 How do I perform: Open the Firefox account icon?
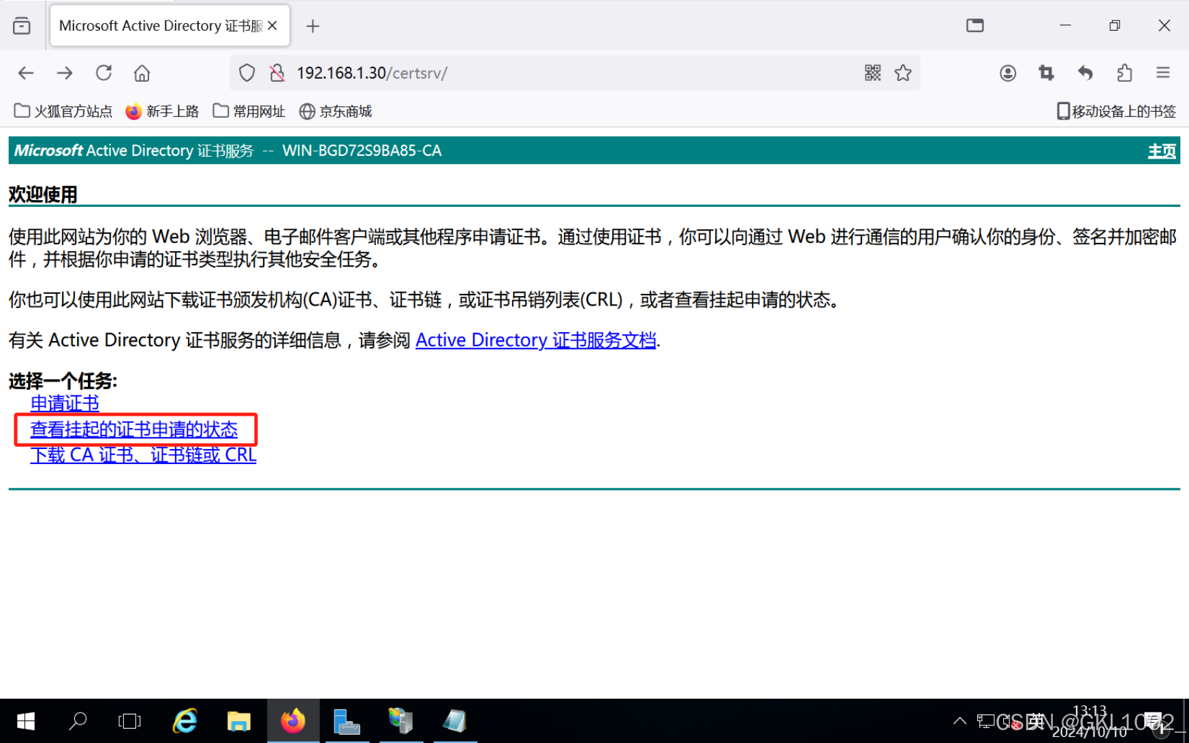click(x=1008, y=73)
